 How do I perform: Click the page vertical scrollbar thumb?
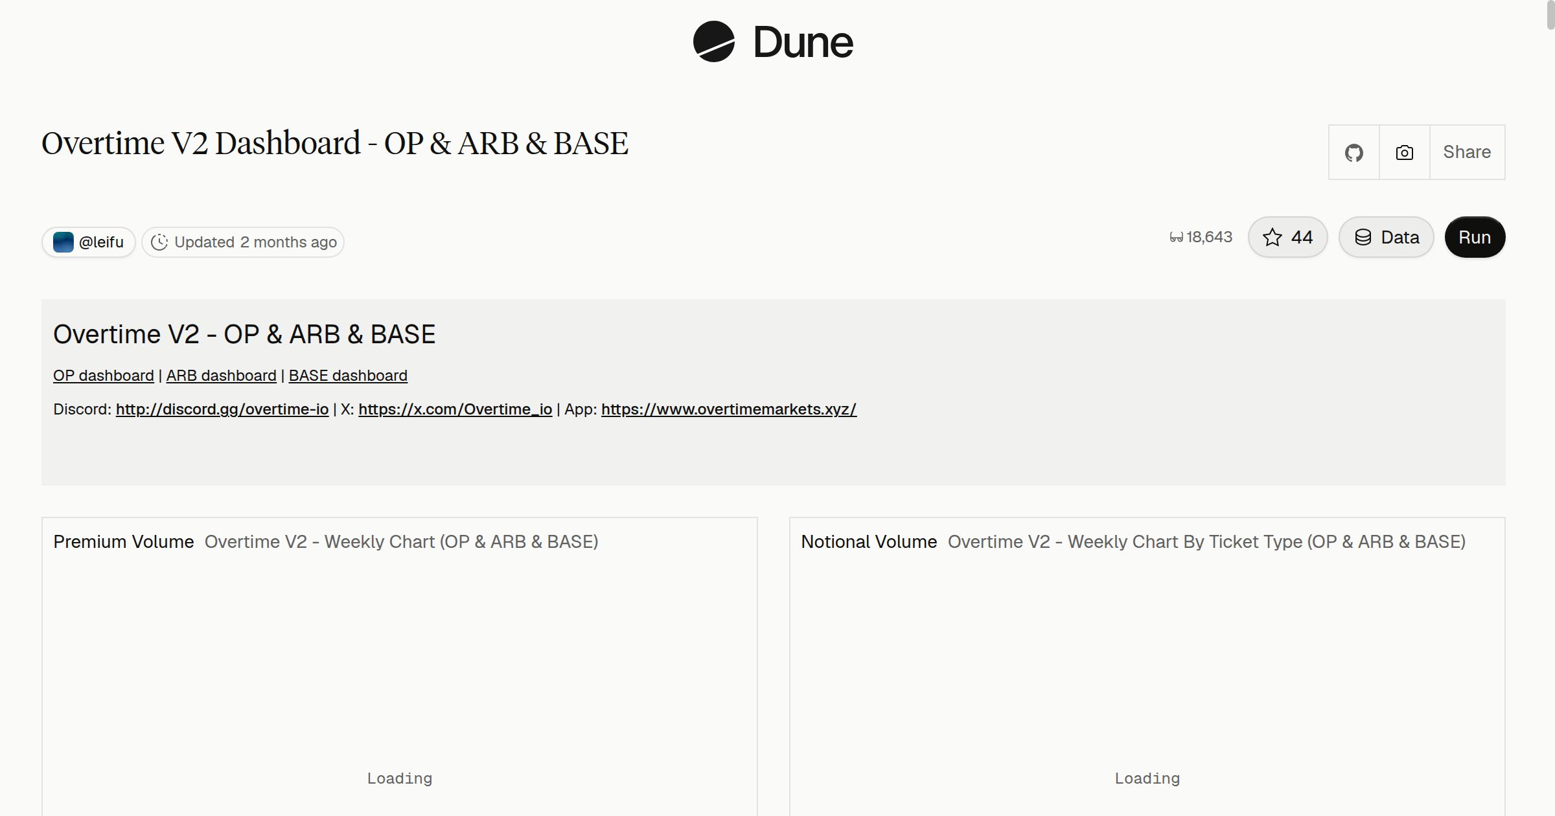point(1550,15)
